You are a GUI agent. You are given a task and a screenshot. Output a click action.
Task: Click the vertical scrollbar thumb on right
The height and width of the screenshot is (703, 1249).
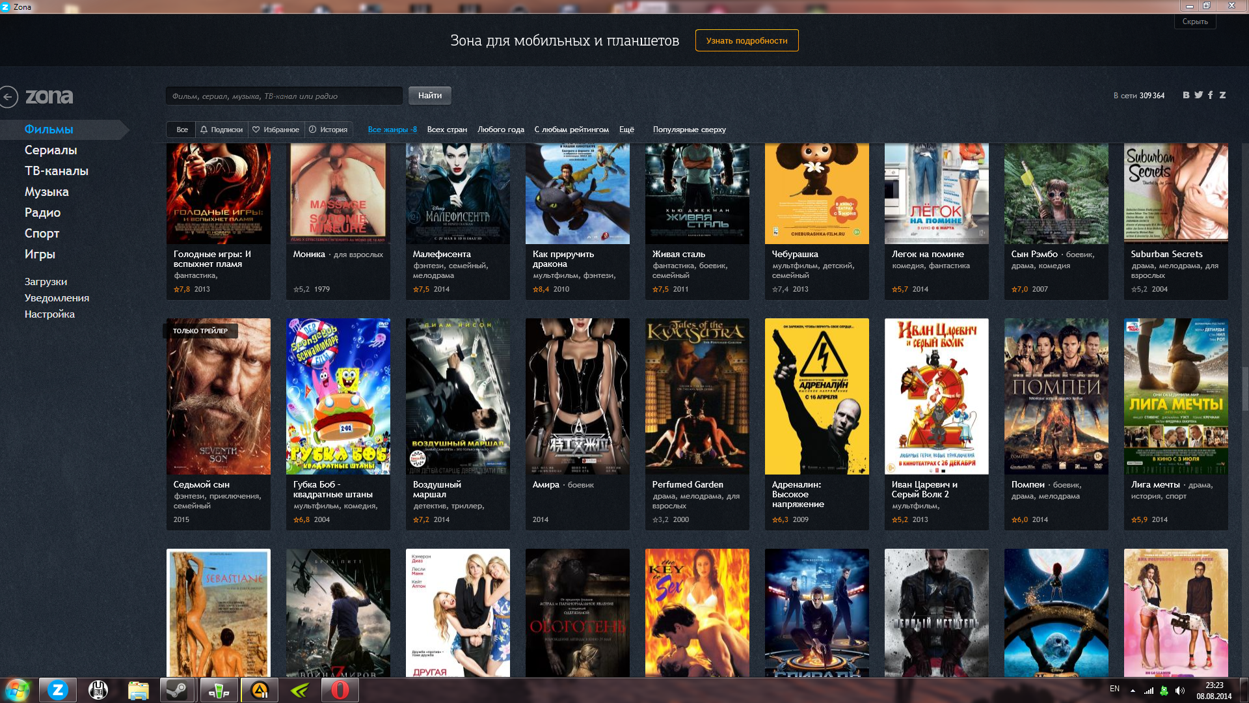[x=1244, y=388]
